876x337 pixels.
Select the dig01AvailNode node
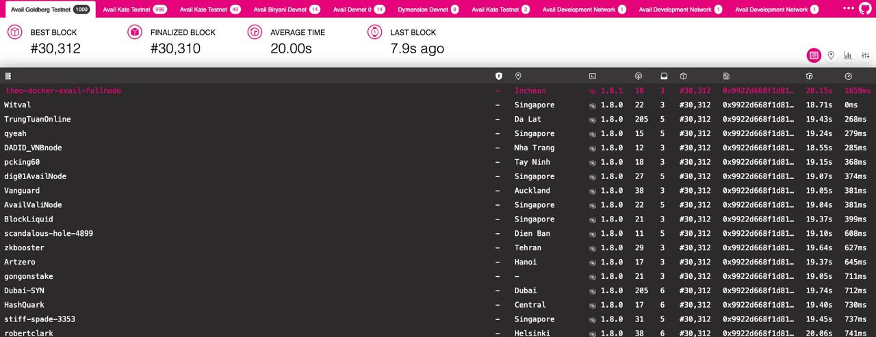coord(438,176)
